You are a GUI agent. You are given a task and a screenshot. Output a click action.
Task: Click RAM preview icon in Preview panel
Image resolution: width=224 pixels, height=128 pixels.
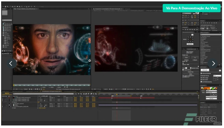216,23
